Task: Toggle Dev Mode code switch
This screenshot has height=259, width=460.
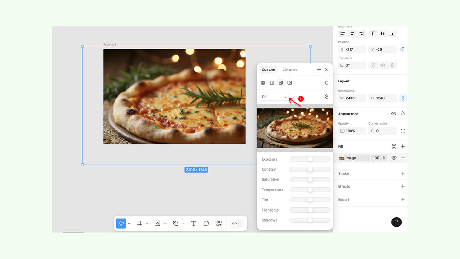Action: [x=237, y=224]
